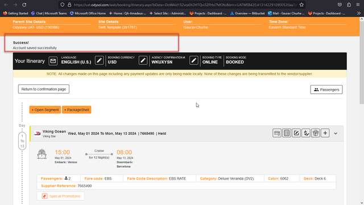This screenshot has height=205, width=364.
Task: Click the page vertical scrollbar
Action: pos(362,62)
